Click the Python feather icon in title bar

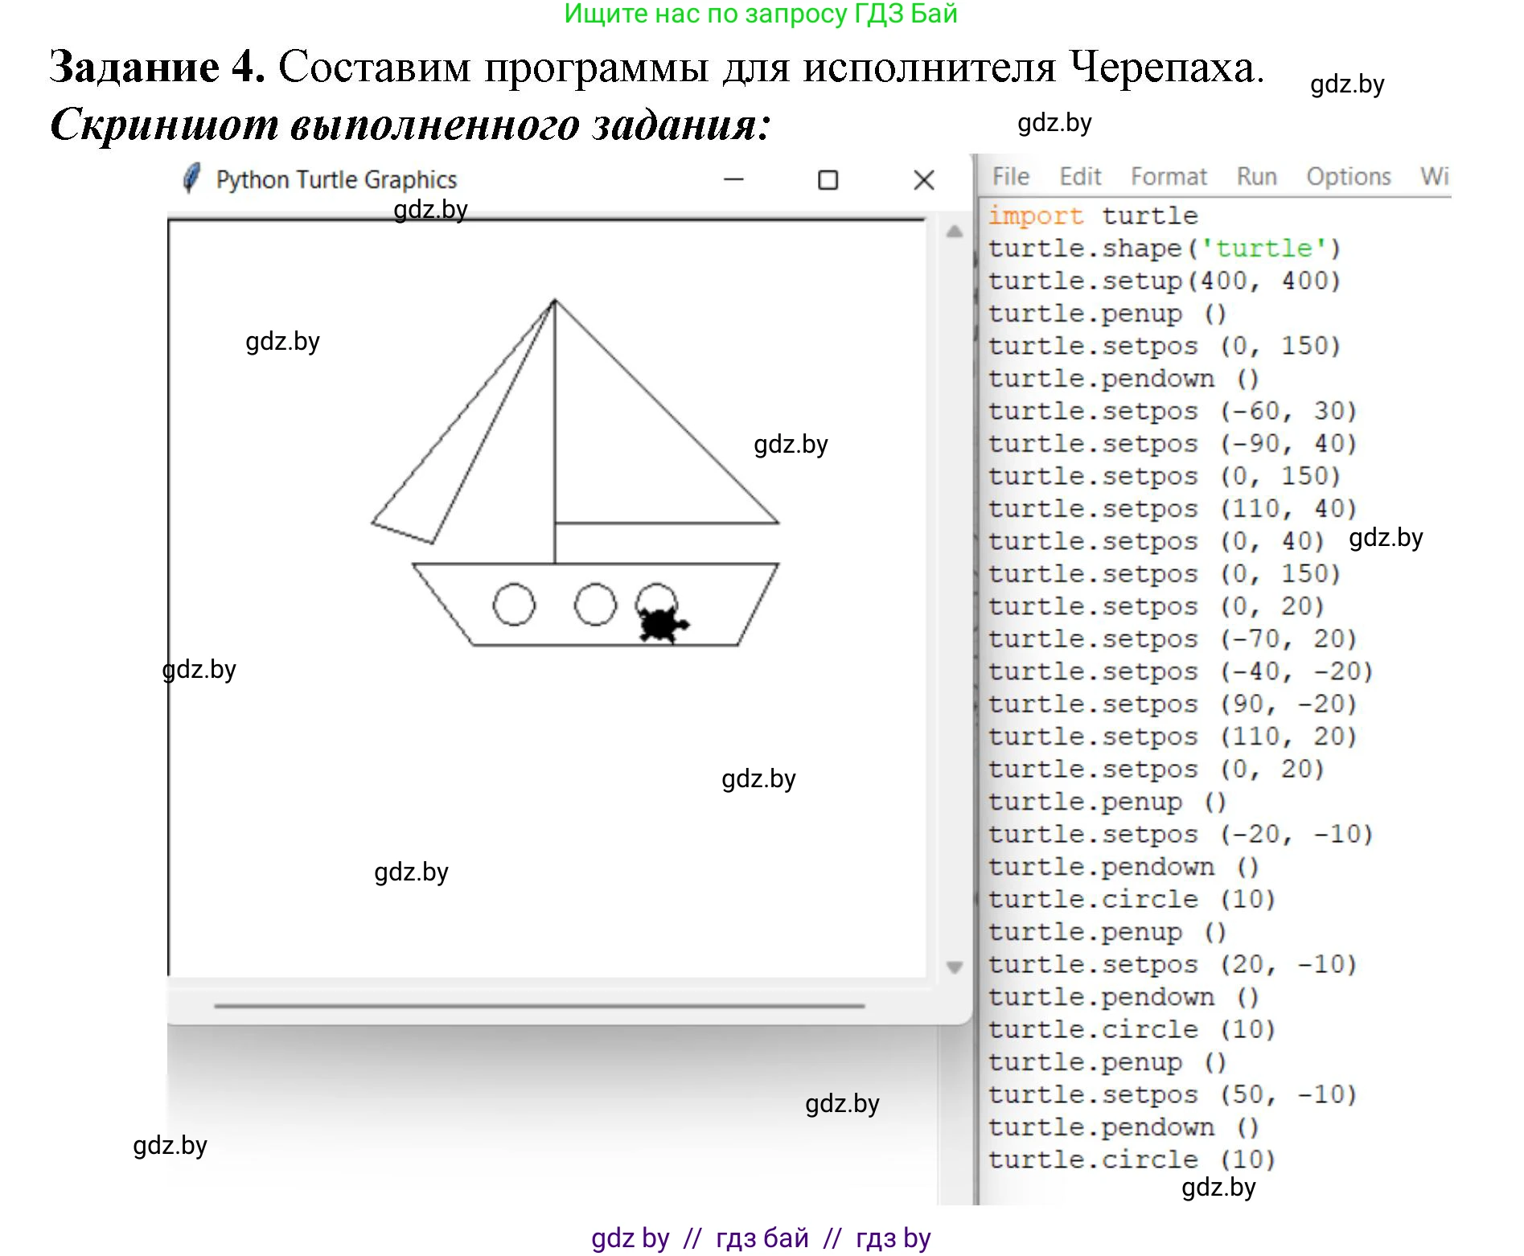pyautogui.click(x=193, y=179)
